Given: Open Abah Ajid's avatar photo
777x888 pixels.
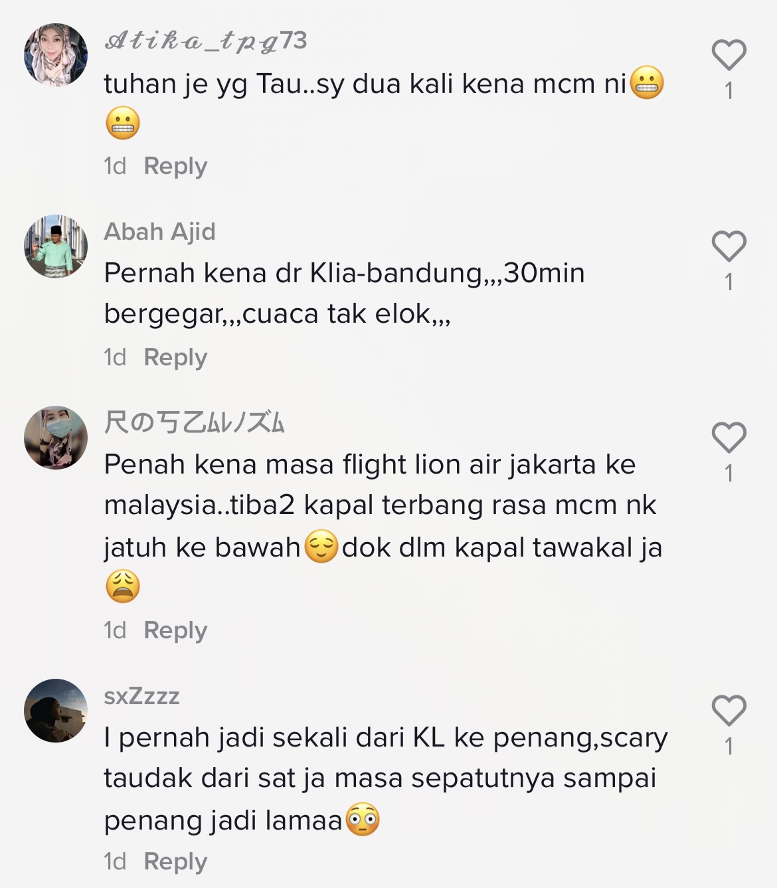Looking at the screenshot, I should tap(56, 246).
